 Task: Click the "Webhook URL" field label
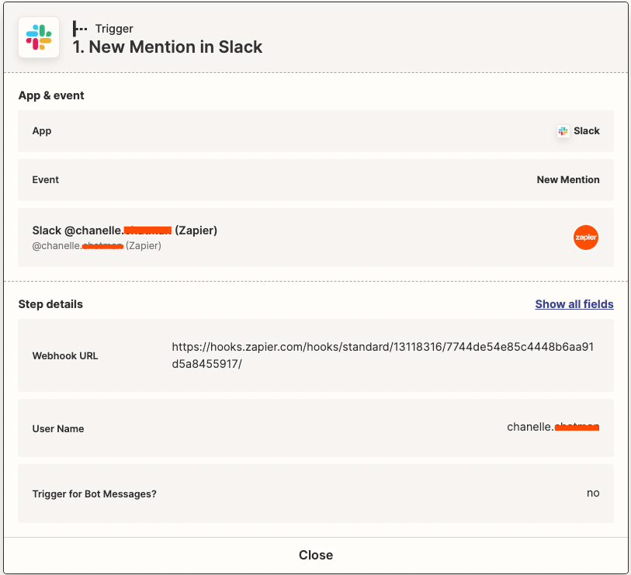click(x=64, y=356)
